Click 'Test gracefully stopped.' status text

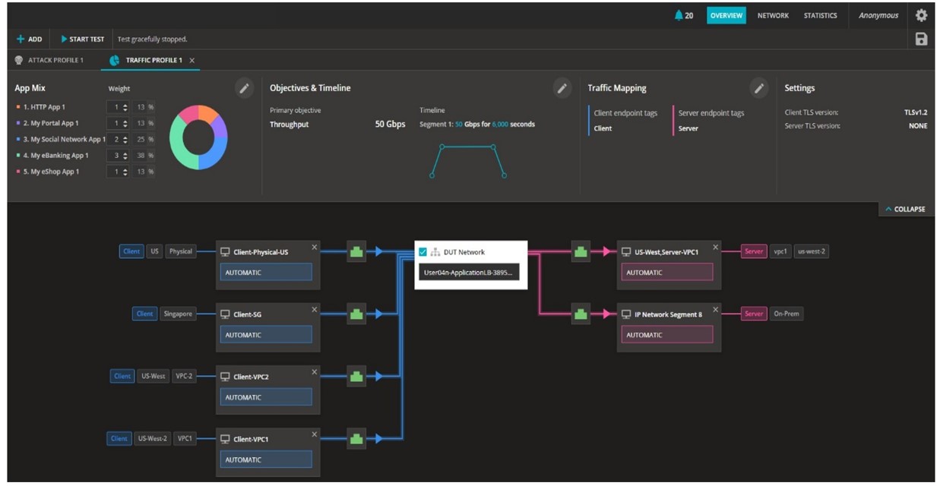153,39
